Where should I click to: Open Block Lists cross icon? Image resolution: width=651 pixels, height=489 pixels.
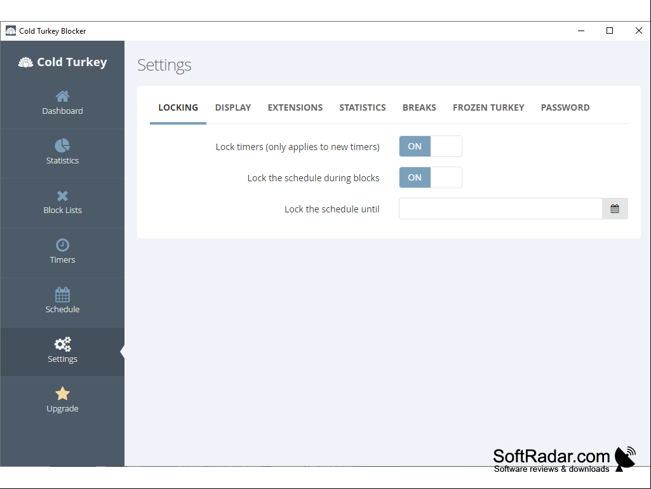coord(62,196)
